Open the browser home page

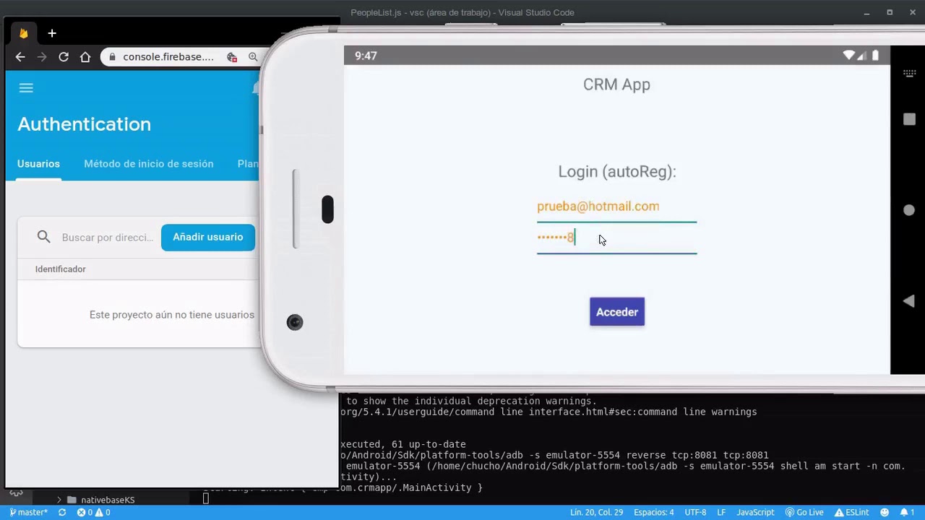click(85, 57)
